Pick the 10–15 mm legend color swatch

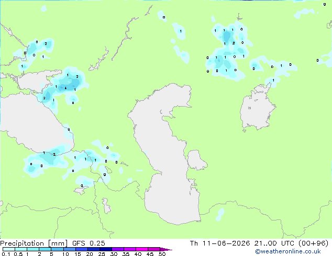coord(69,249)
